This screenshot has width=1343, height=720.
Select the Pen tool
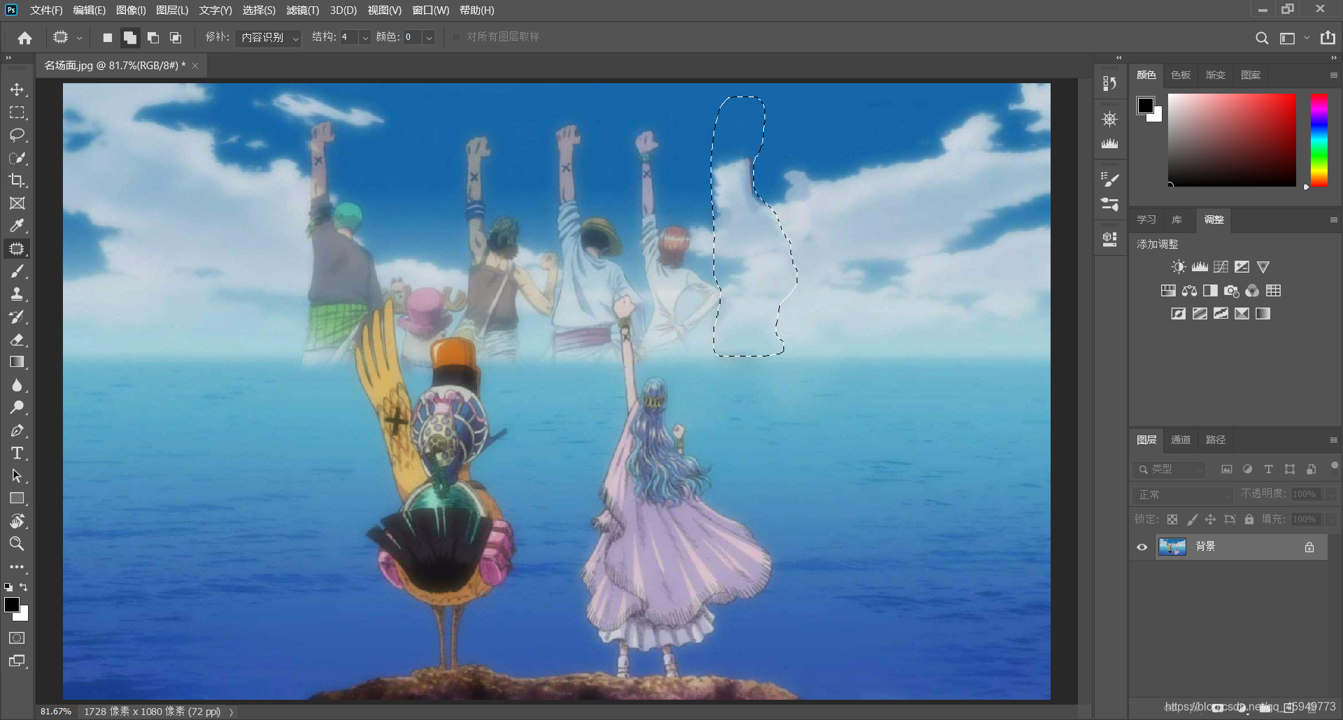[x=17, y=431]
